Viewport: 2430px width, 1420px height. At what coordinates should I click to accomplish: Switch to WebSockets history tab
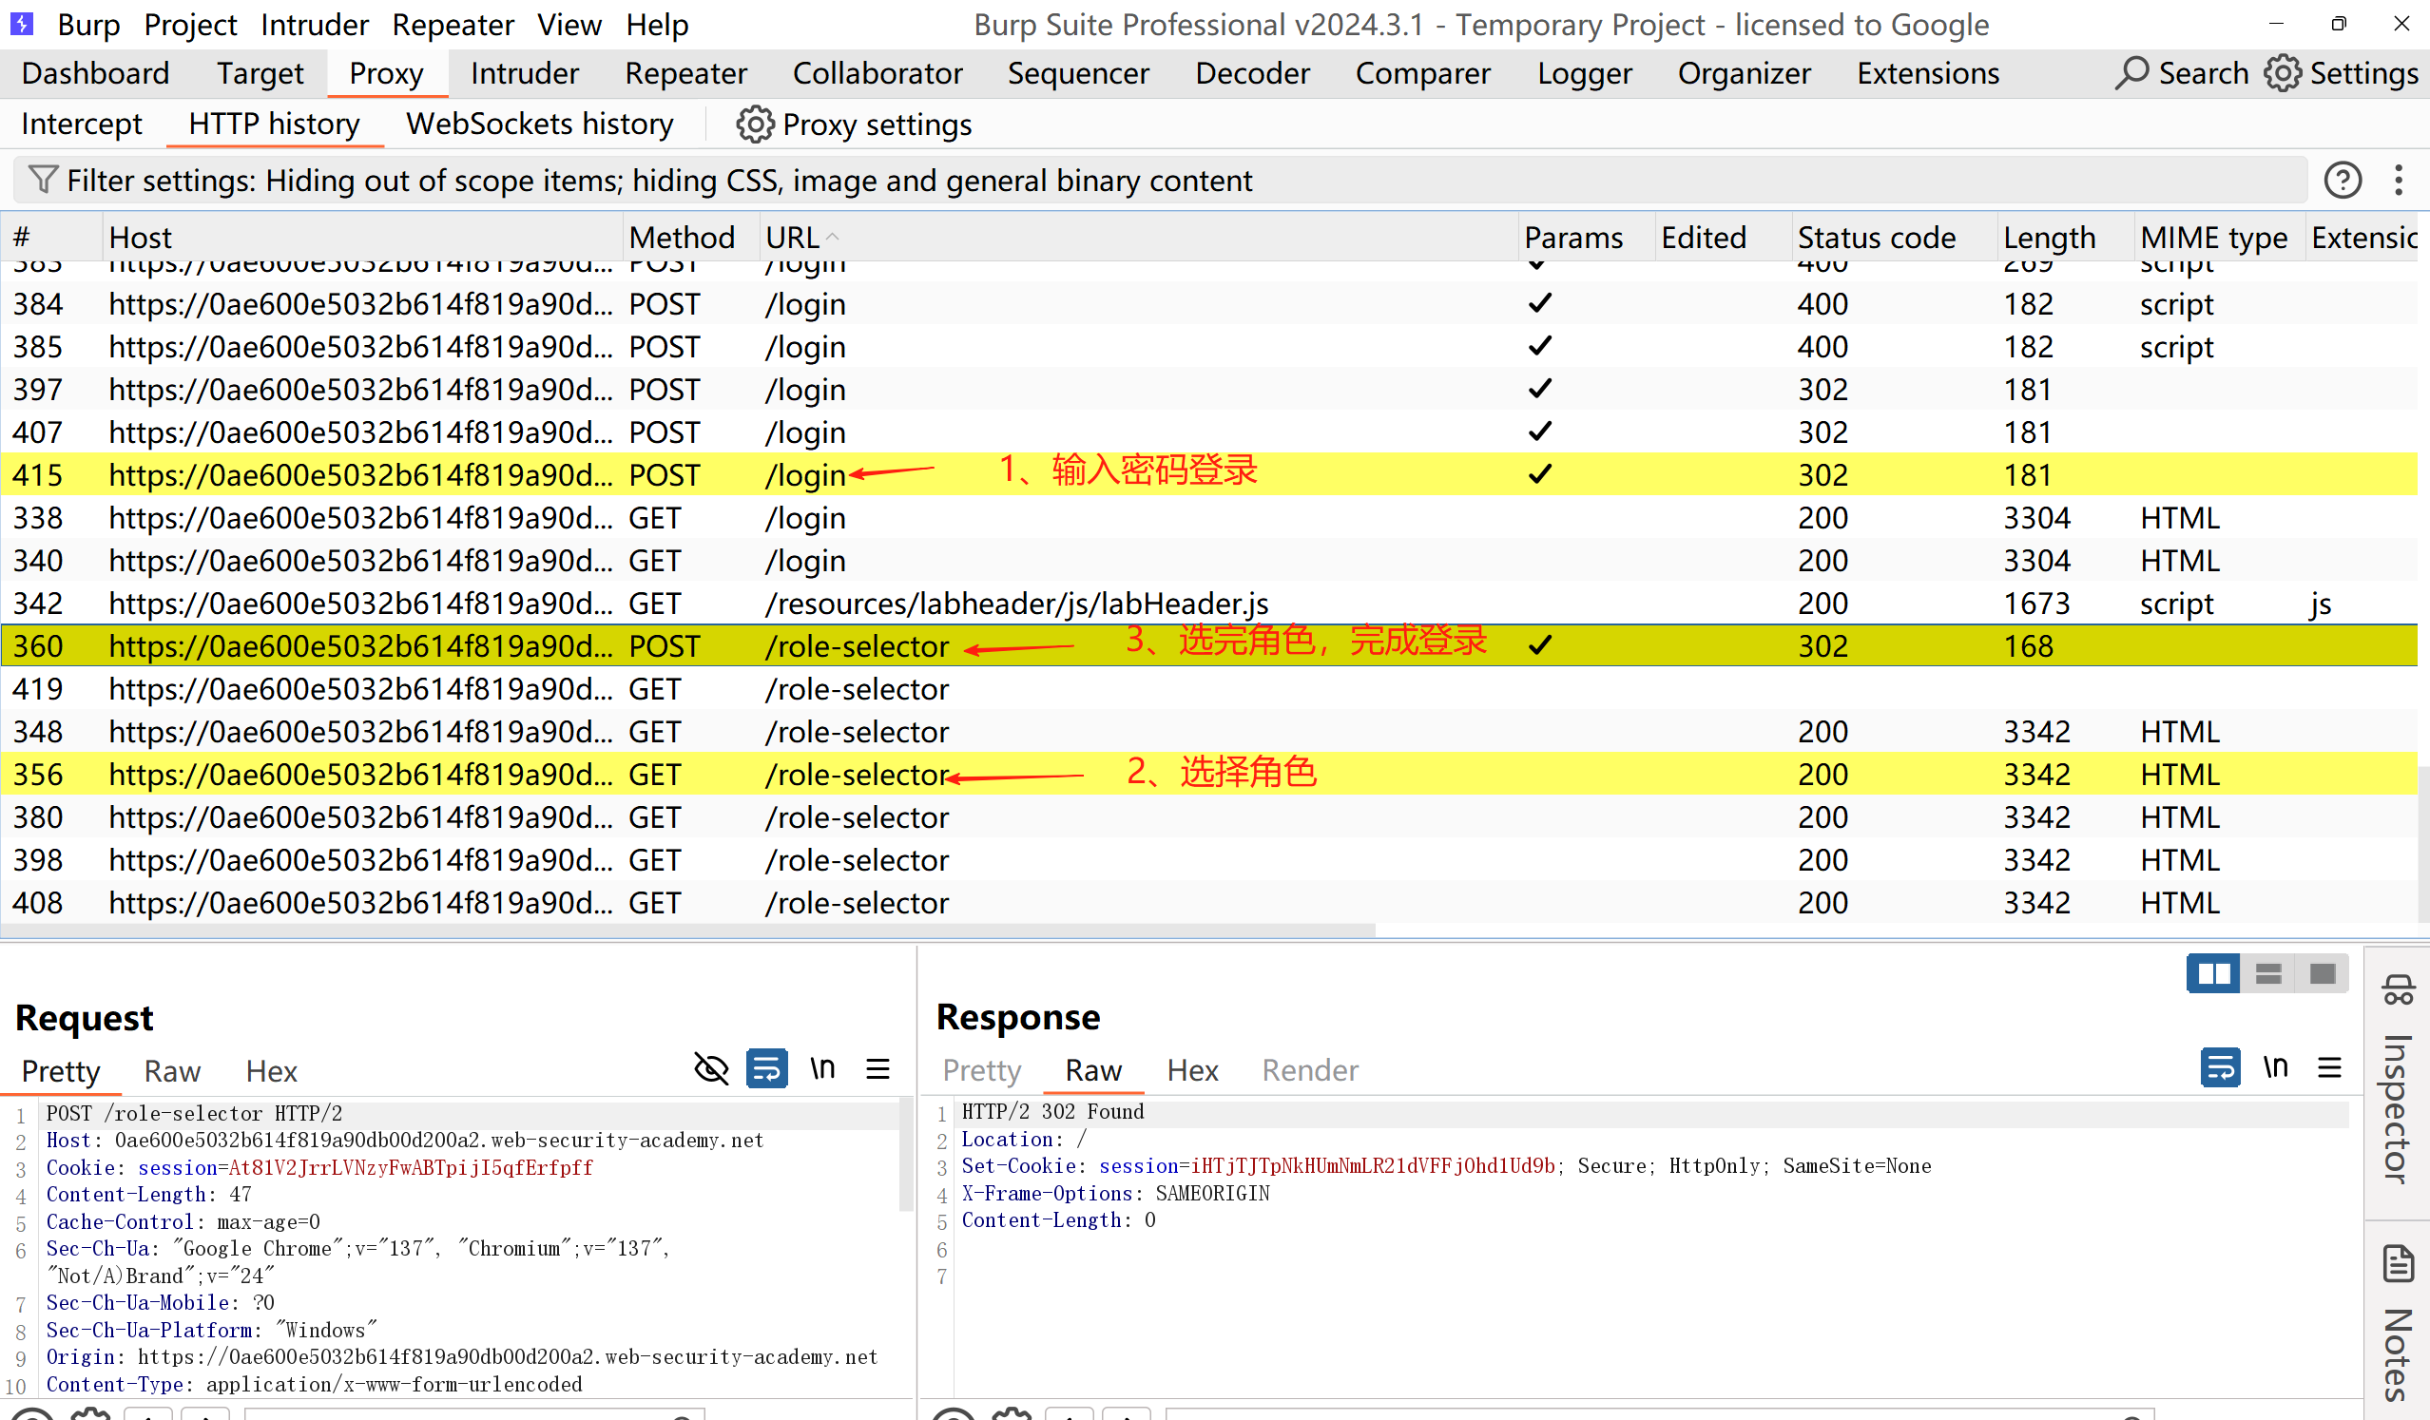539,125
